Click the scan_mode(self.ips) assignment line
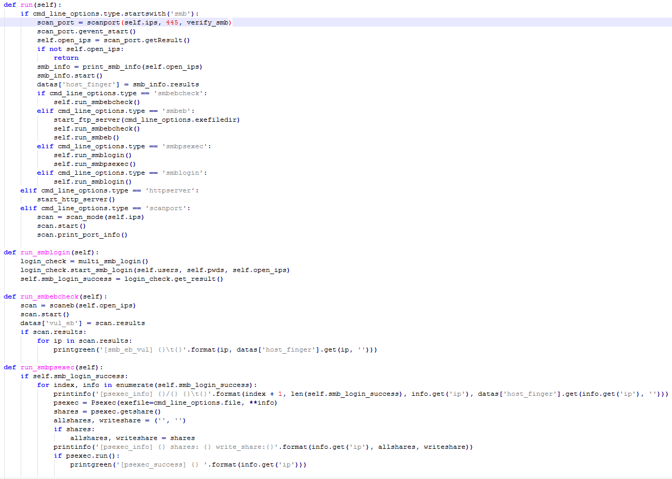This screenshot has width=672, height=479. pos(91,217)
